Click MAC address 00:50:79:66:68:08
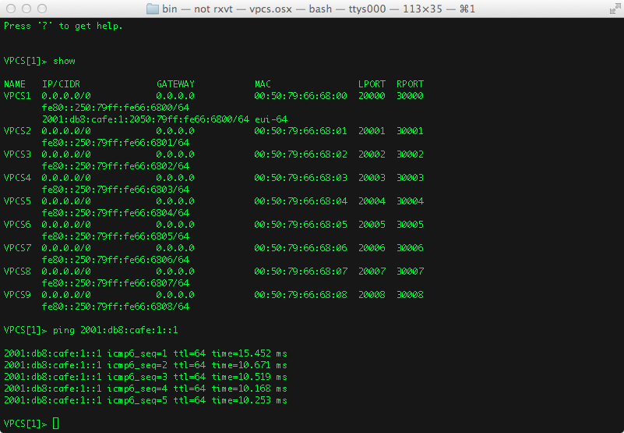The width and height of the screenshot is (624, 433). click(301, 295)
